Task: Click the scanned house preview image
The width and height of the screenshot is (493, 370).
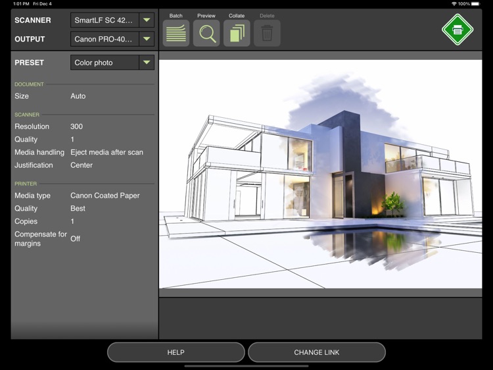Action: (320, 174)
